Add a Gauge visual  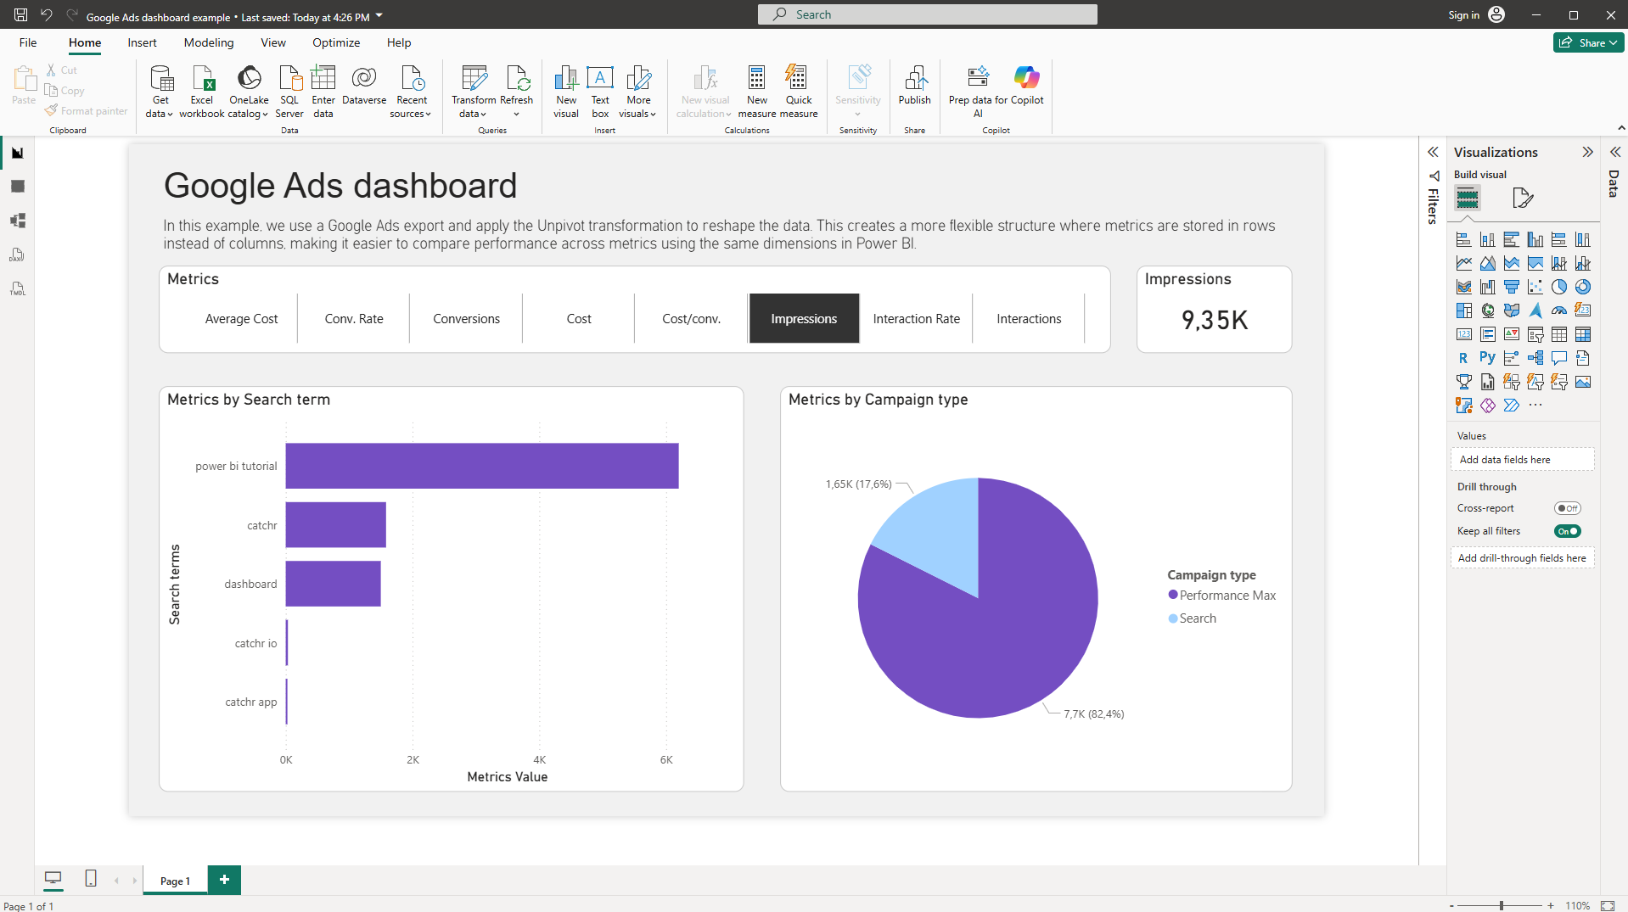[x=1559, y=311]
